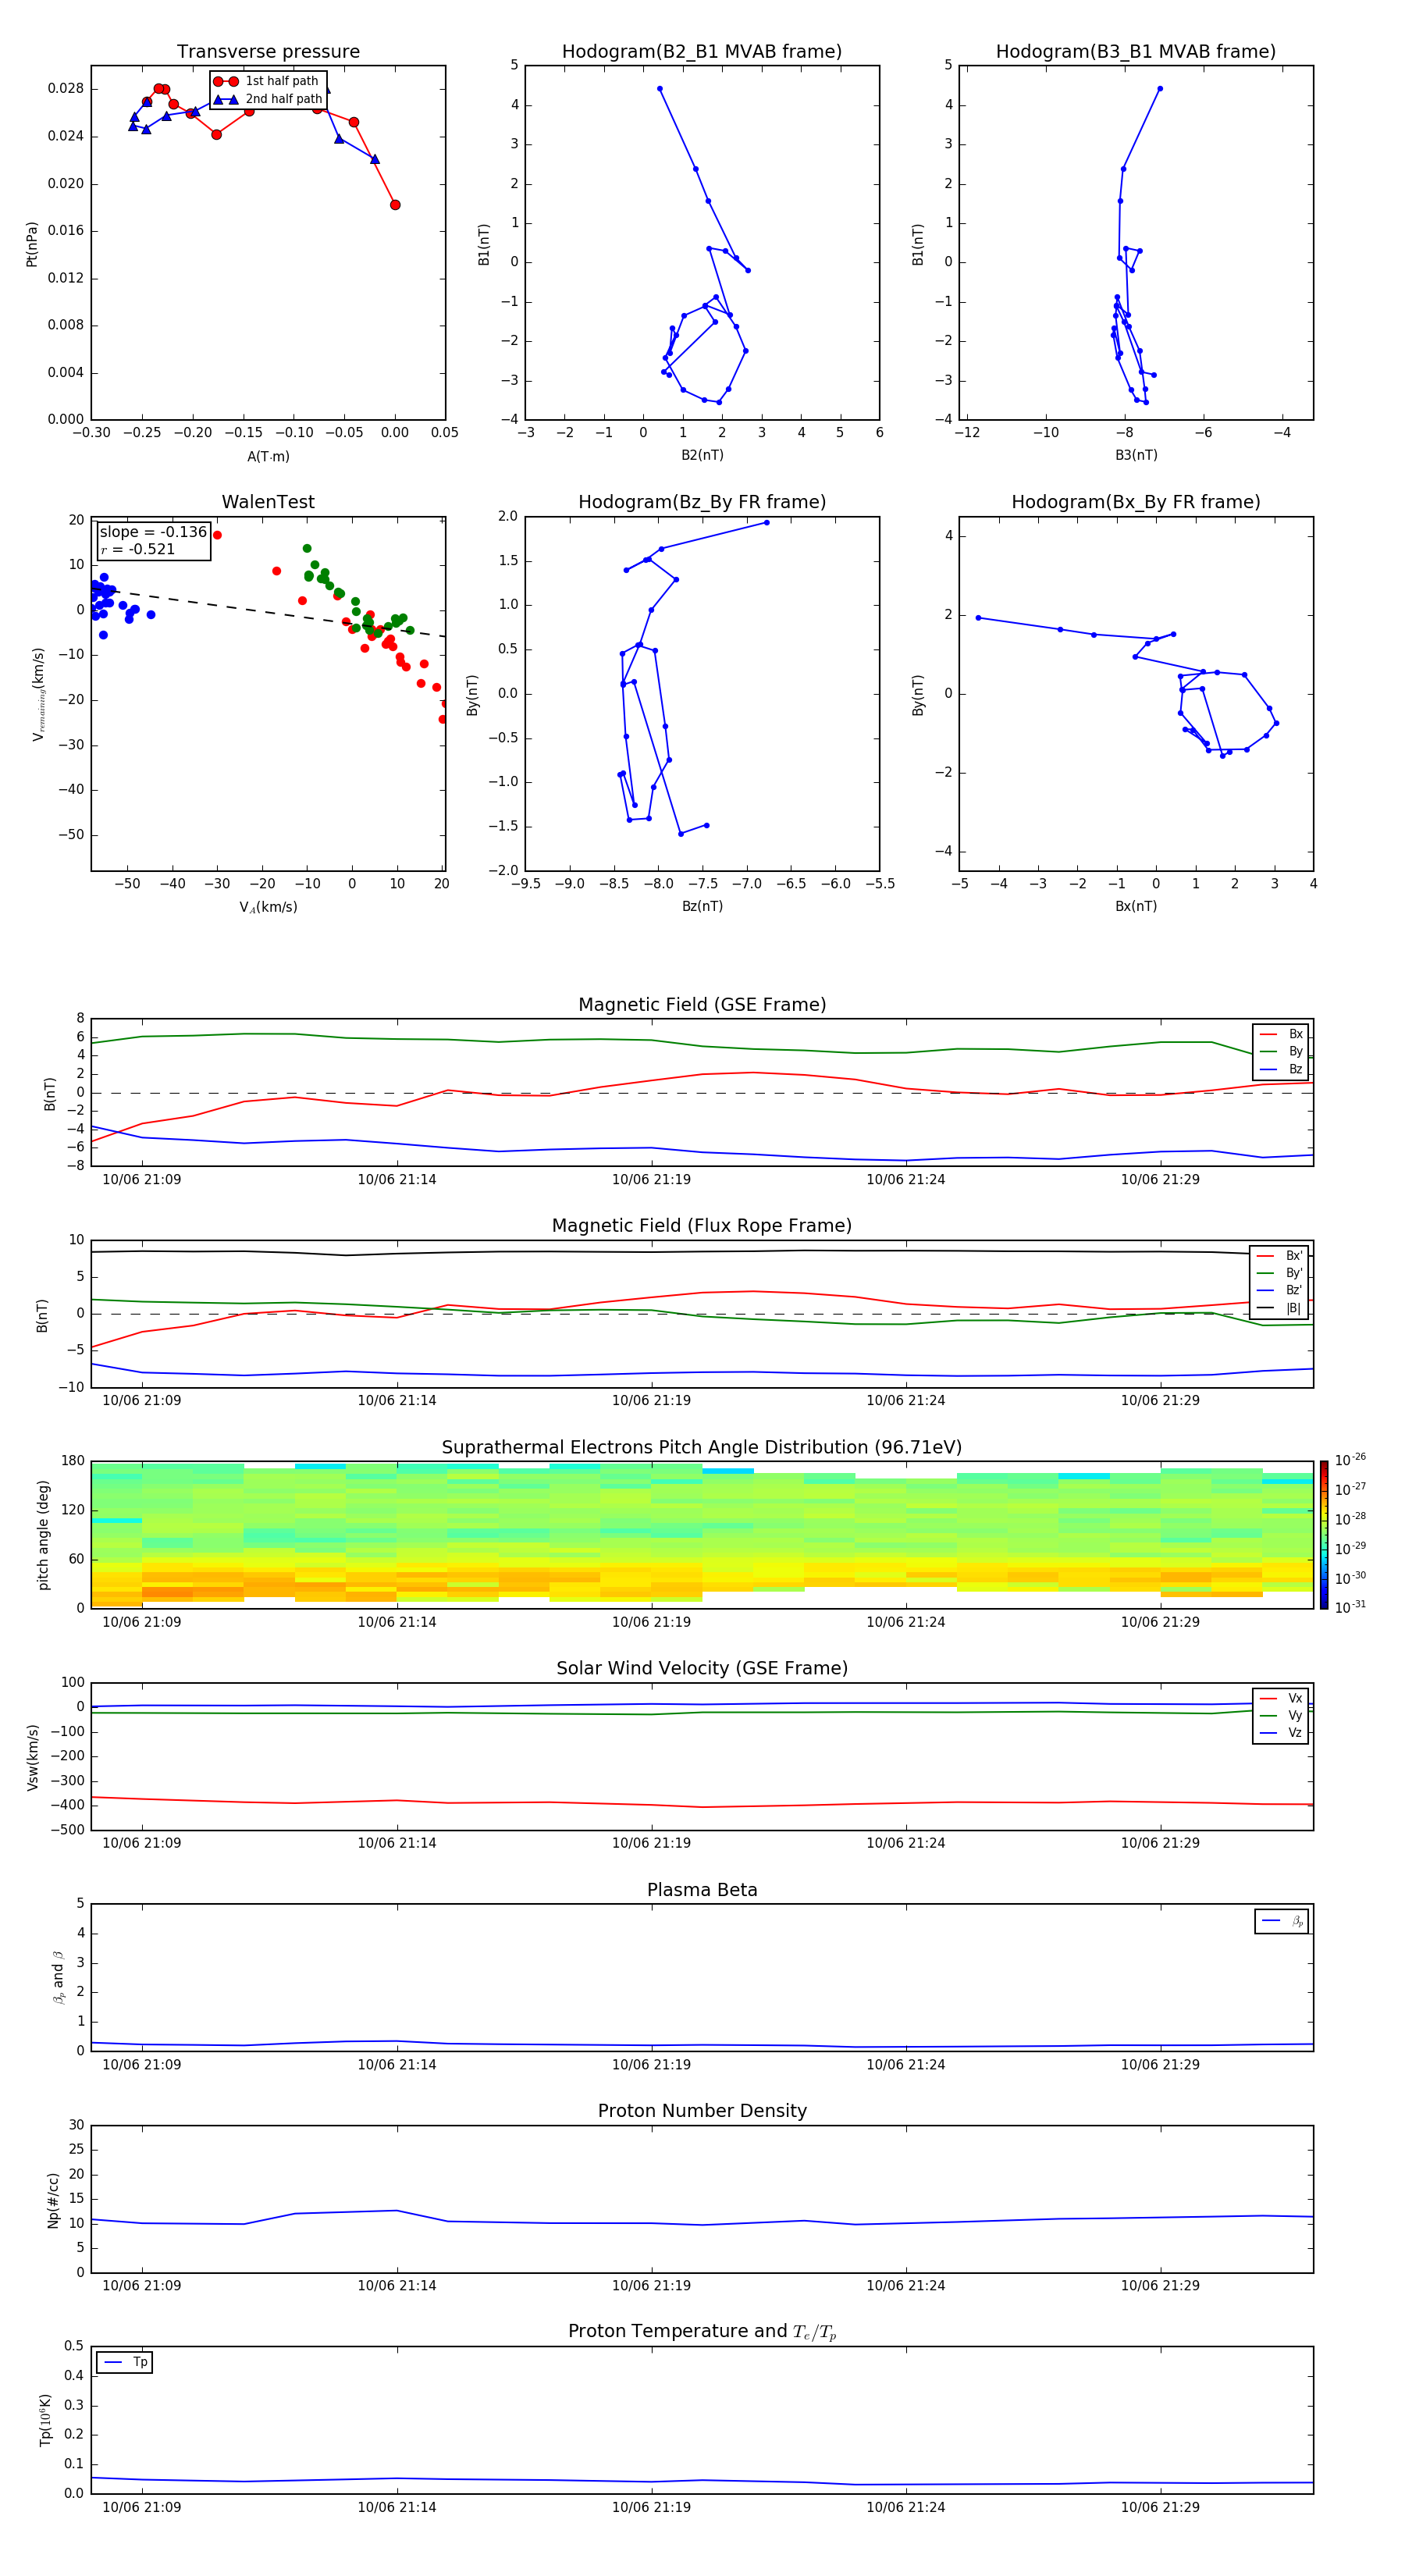This screenshot has height=2576, width=1405.
Task: Select By in the GSE magnetic field legend
Action: pyautogui.click(x=1281, y=1051)
